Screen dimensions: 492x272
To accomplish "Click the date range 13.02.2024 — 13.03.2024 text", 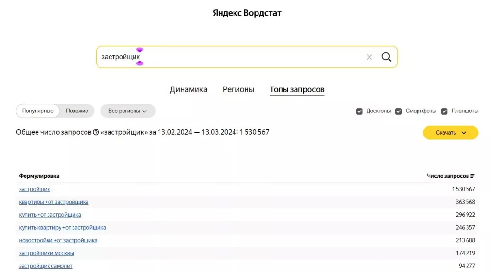I will click(x=197, y=132).
